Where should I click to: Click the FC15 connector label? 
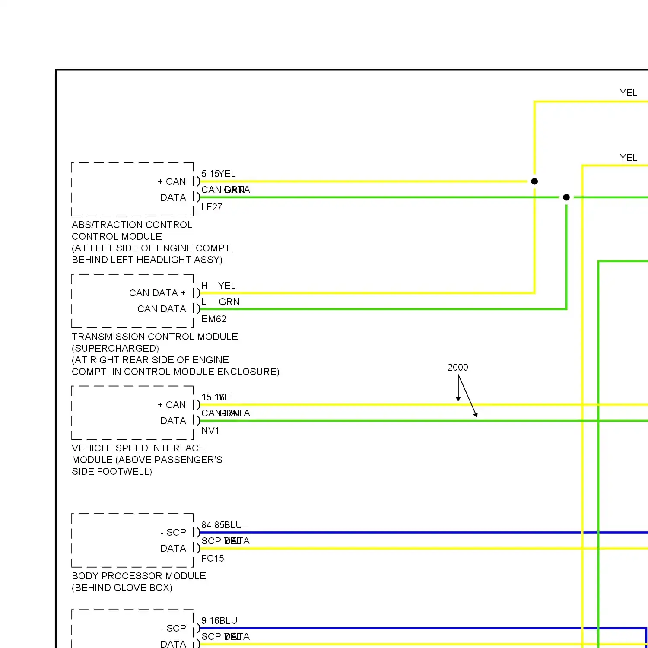pos(213,559)
